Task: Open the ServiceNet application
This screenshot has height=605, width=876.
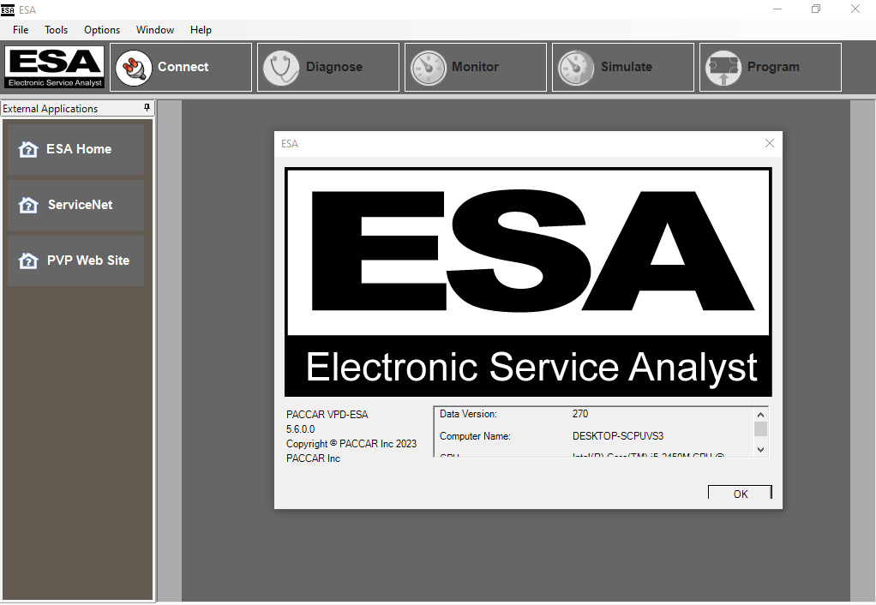Action: click(x=75, y=205)
